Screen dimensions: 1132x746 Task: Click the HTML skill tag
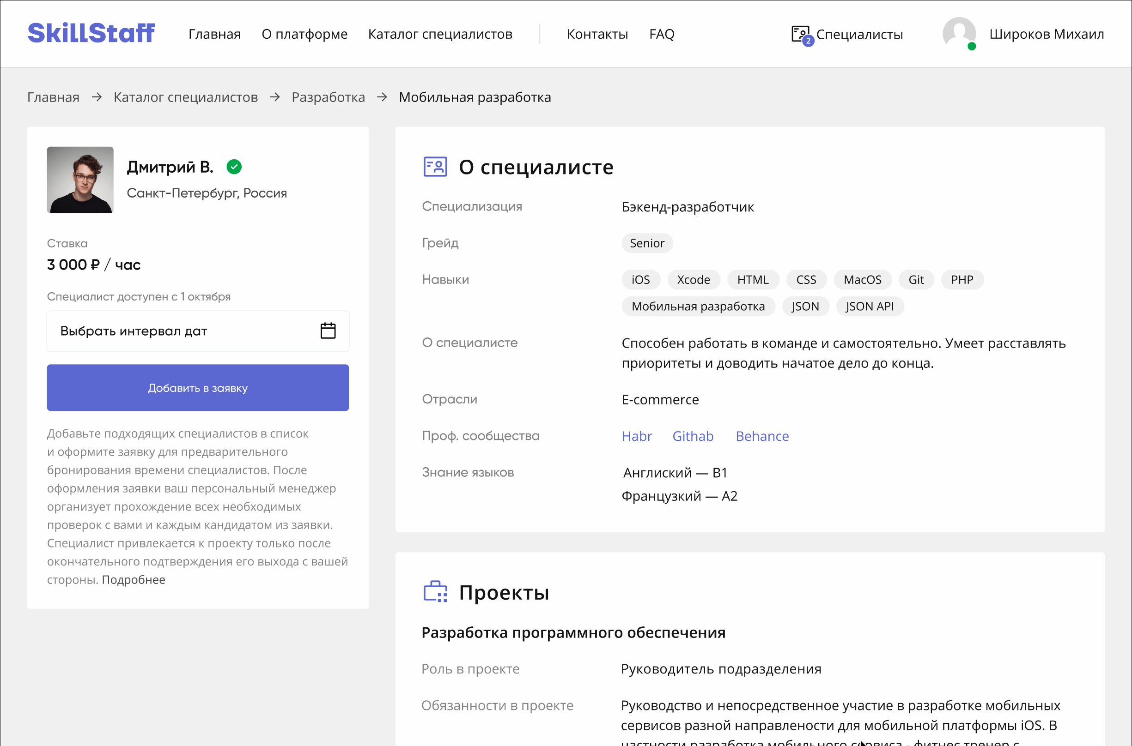click(x=753, y=280)
